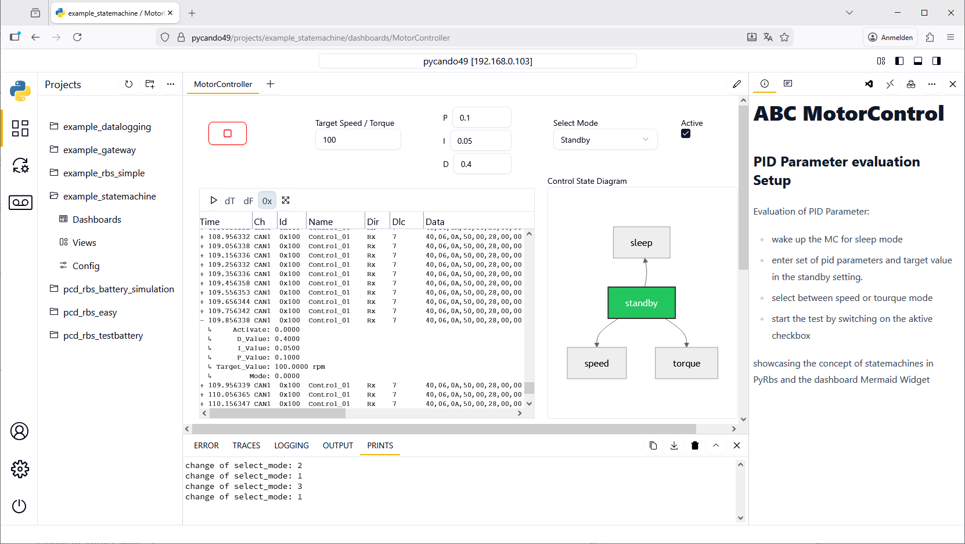Open the runtime settings sidebar icon

pyautogui.click(x=20, y=166)
